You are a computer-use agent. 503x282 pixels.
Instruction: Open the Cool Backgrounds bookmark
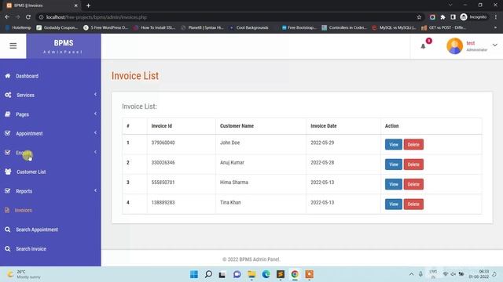click(249, 28)
